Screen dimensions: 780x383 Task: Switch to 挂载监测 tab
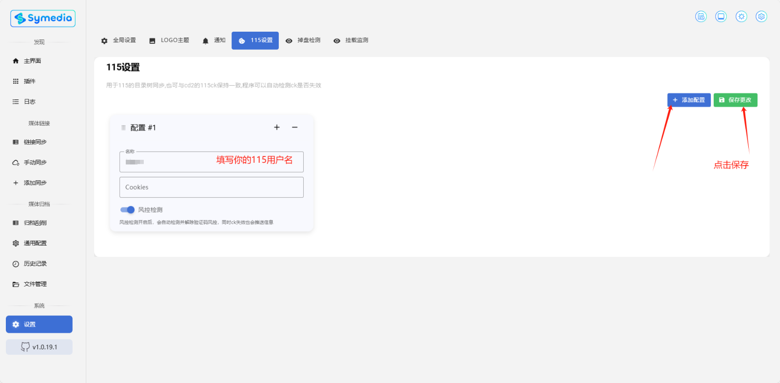(x=351, y=40)
